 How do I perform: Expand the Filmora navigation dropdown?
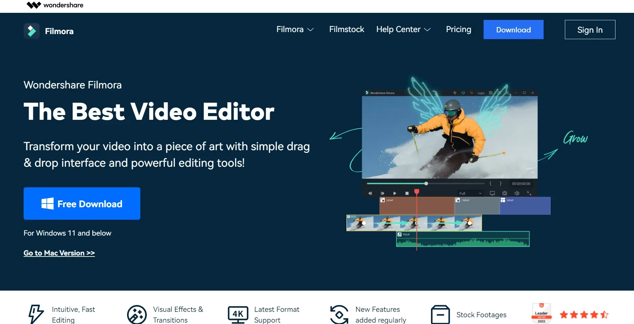[295, 29]
